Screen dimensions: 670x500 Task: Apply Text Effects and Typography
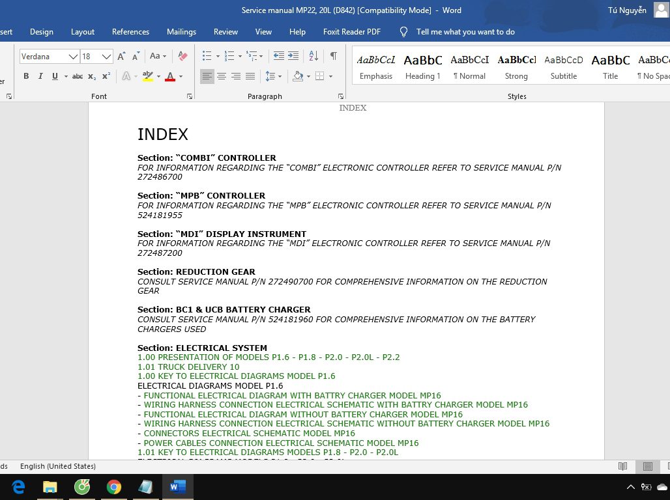(126, 76)
